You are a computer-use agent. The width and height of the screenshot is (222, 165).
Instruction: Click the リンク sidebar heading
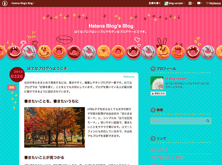pos(161,138)
